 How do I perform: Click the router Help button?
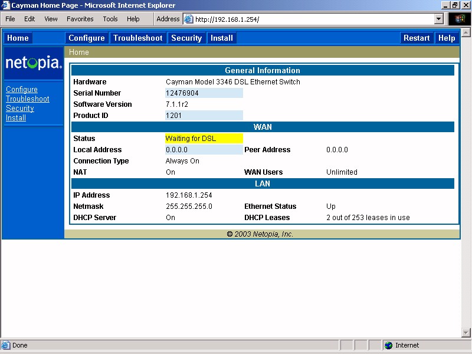point(447,38)
